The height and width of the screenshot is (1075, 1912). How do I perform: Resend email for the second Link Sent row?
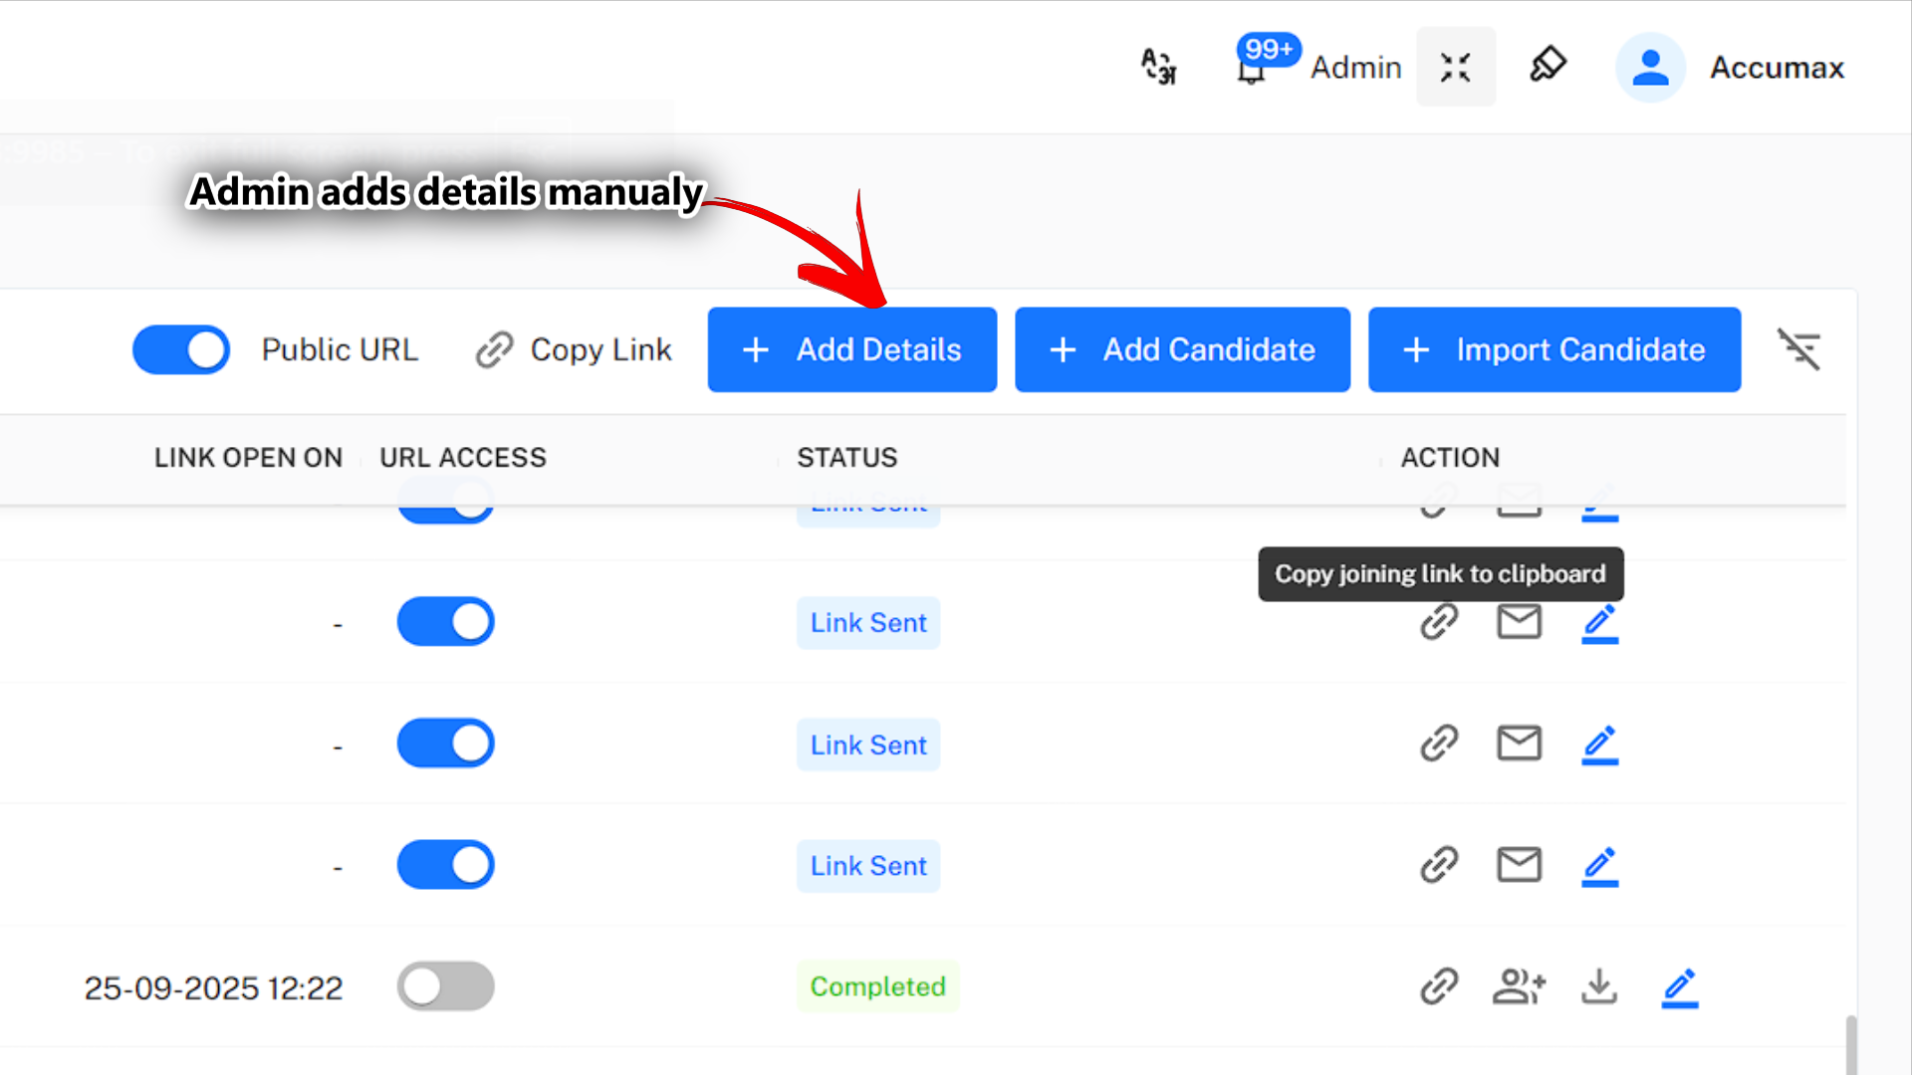pos(1518,622)
